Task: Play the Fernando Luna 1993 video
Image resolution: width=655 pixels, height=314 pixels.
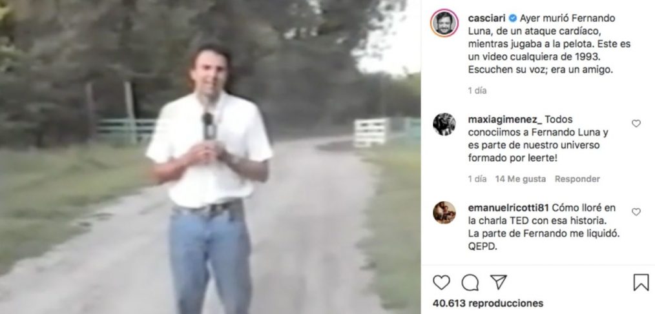Action: pyautogui.click(x=210, y=157)
